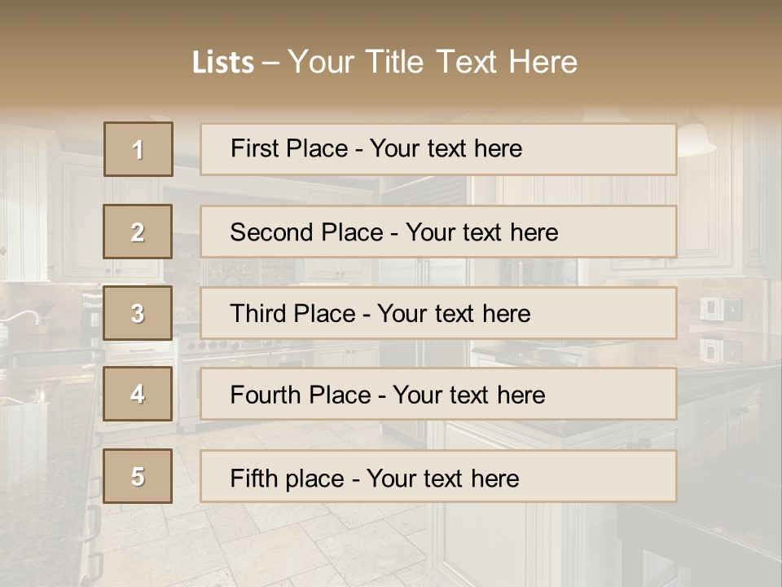This screenshot has height=587, width=782.
Task: Click the number 1 box
Action: (x=138, y=149)
